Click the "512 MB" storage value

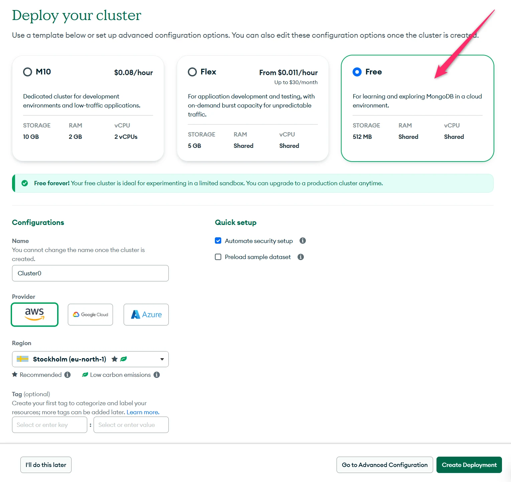[x=362, y=137]
